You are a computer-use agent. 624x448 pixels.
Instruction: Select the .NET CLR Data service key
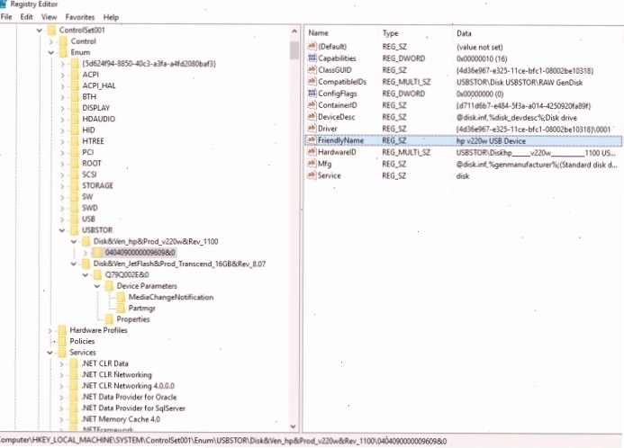click(x=104, y=363)
